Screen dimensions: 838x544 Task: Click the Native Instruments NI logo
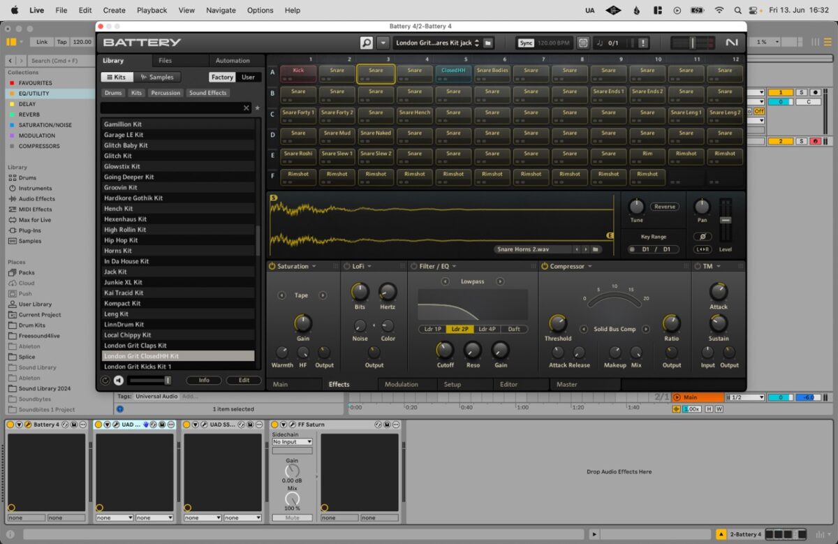[731, 43]
